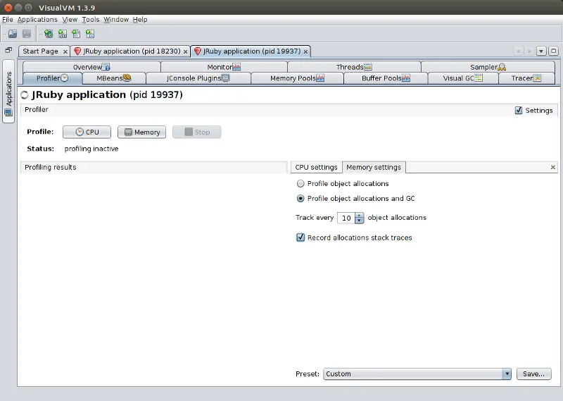Viewport: 563px width, 401px height.
Task: Open the File menu
Action: 8,20
